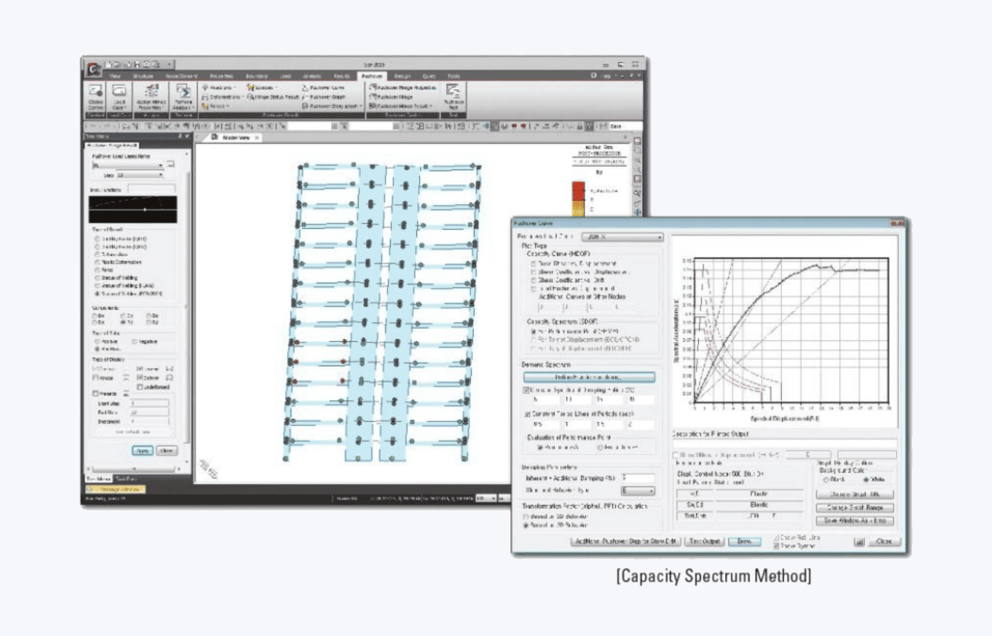The image size is (992, 636).
Task: Click the Change Graph Range button
Action: tap(854, 508)
